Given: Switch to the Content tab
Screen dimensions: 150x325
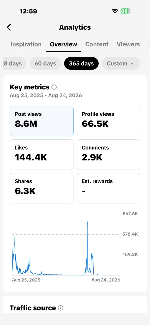Looking at the screenshot, I should pyautogui.click(x=97, y=44).
